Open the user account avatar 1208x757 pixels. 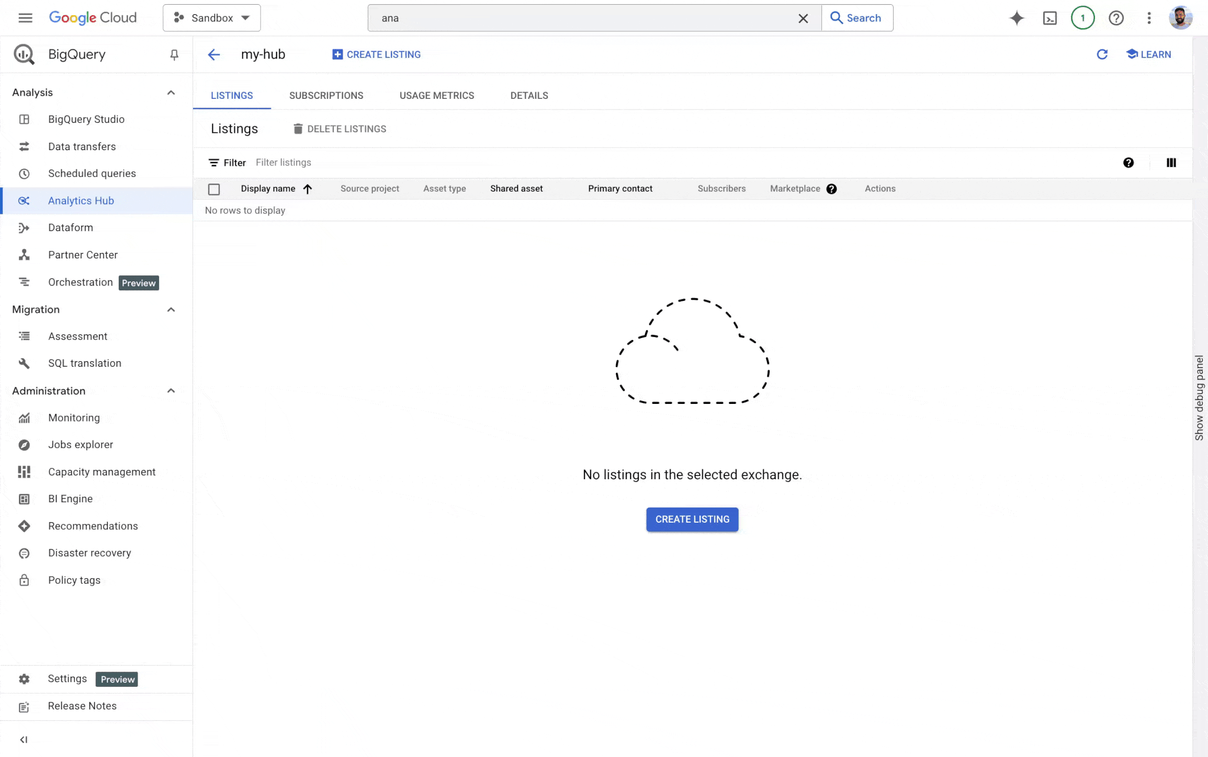pos(1180,18)
